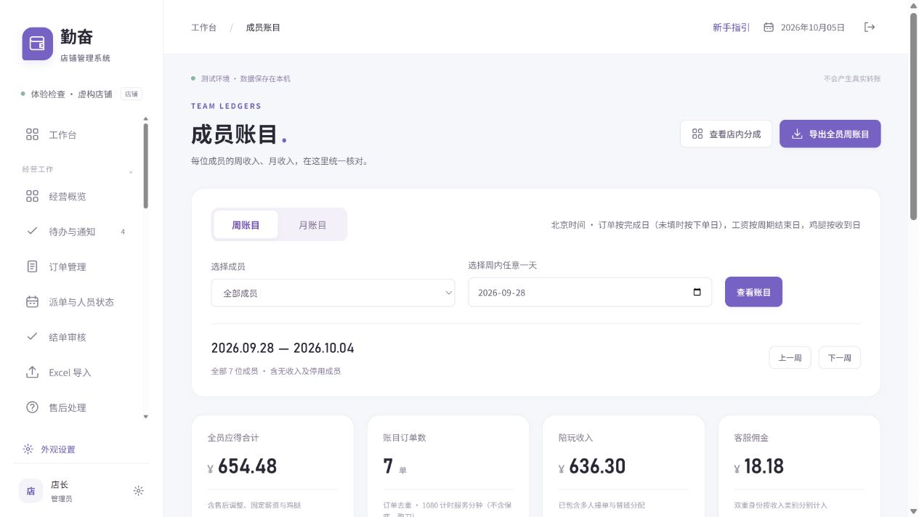Image resolution: width=919 pixels, height=517 pixels.
Task: Switch to 月账目 tab
Action: tap(312, 224)
